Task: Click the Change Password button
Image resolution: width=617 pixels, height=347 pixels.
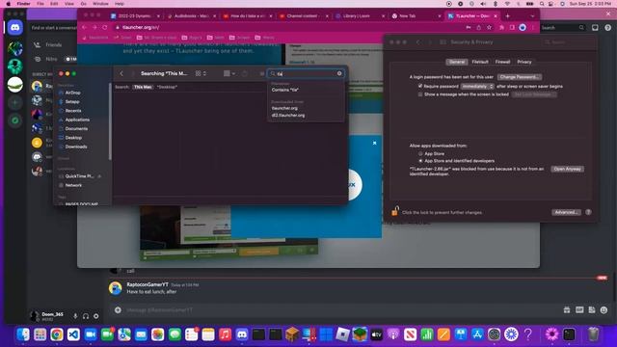Action: click(x=520, y=77)
